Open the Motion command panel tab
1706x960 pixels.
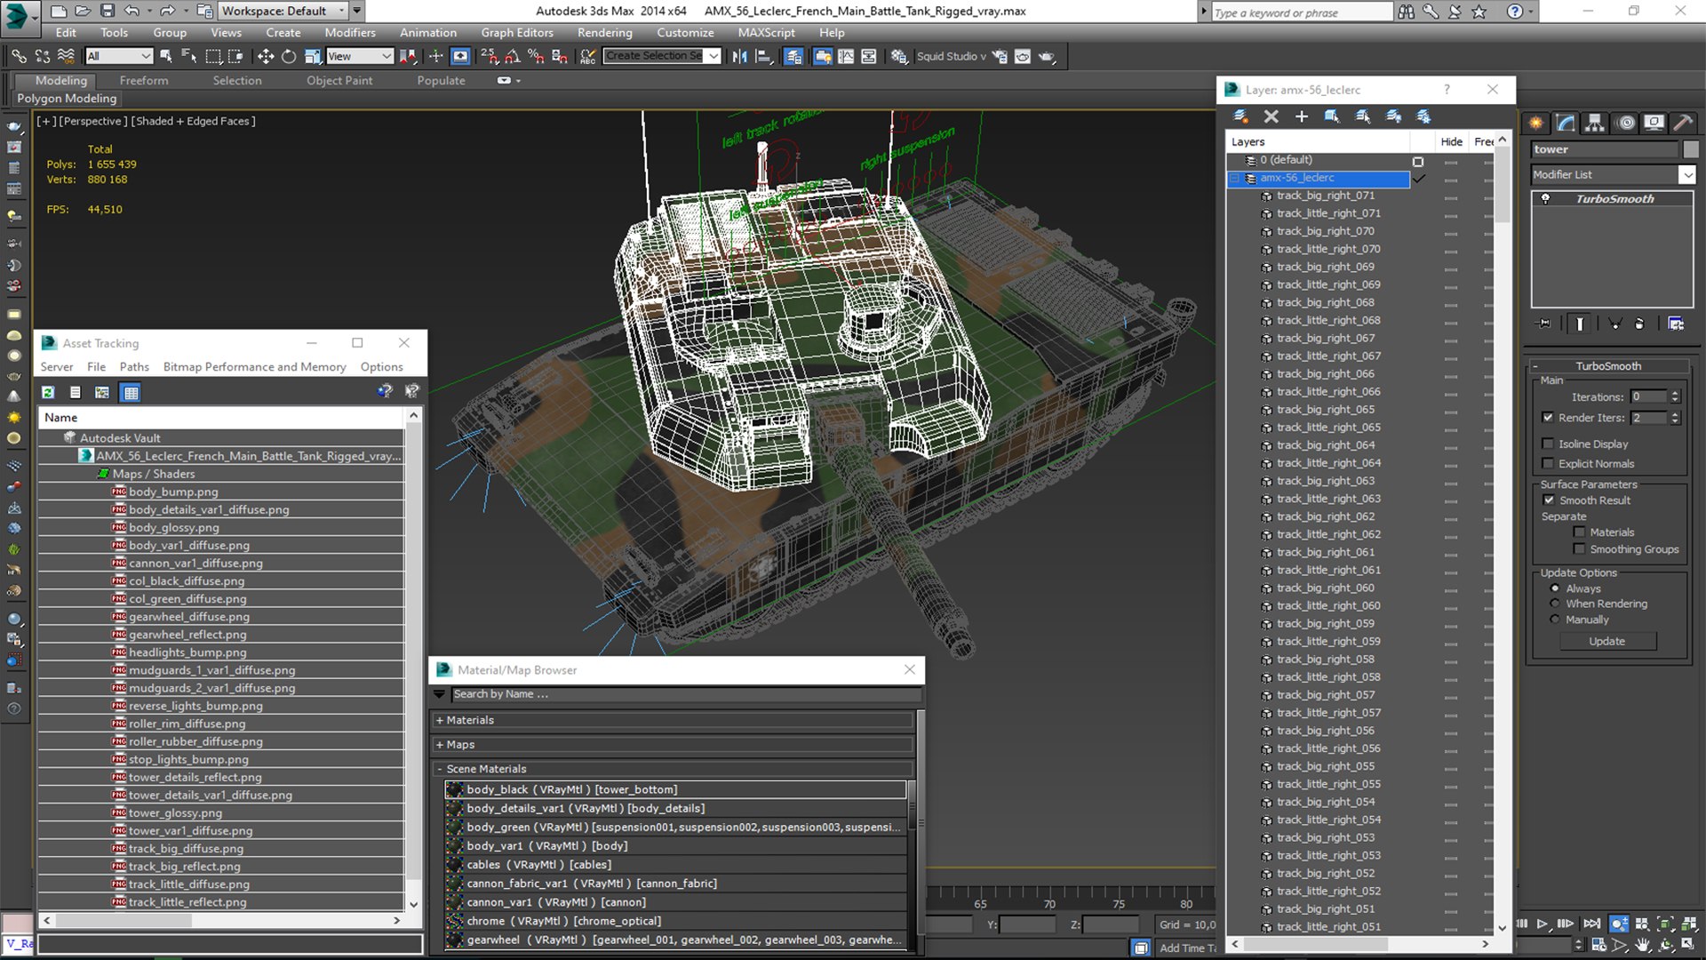pyautogui.click(x=1625, y=123)
